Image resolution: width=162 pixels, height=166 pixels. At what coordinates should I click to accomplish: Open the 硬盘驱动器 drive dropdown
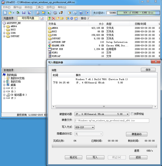click(128, 114)
